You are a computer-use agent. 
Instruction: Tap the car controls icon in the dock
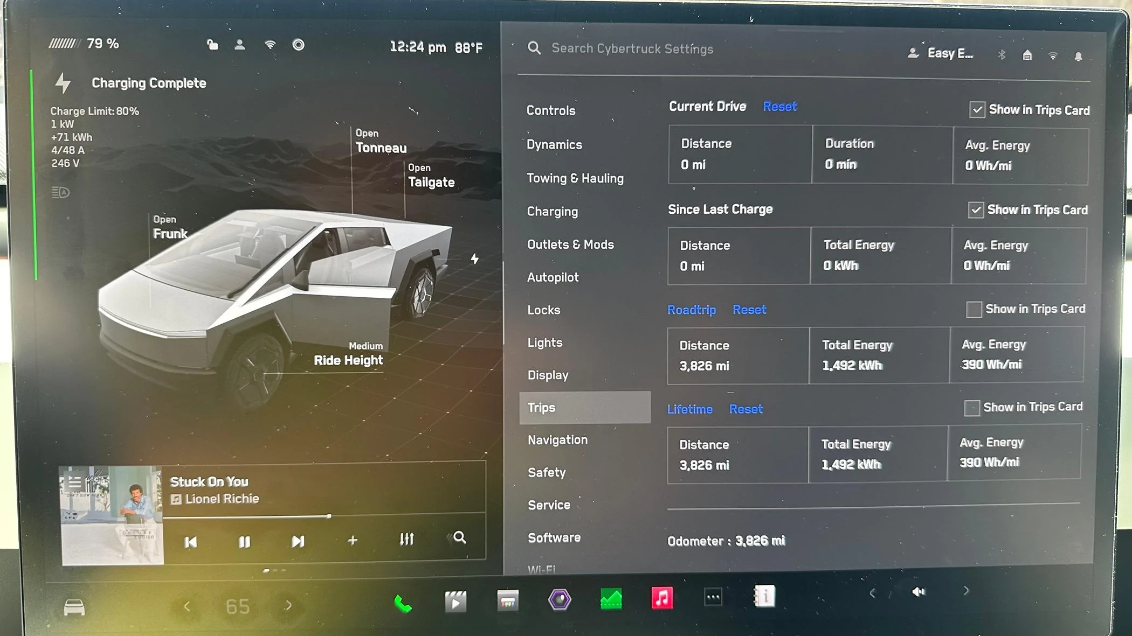(74, 607)
